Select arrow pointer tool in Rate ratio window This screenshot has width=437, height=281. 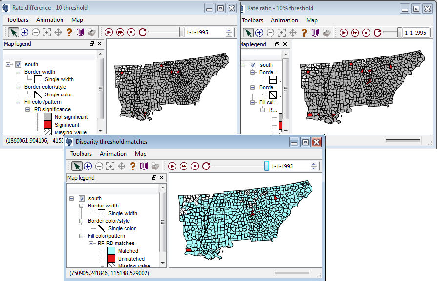[249, 33]
